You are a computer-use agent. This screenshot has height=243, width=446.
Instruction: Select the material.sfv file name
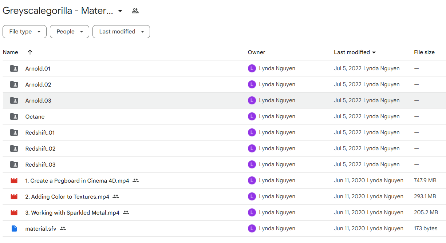(x=41, y=229)
